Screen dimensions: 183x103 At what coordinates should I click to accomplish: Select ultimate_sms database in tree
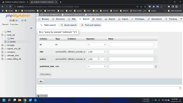(x=13, y=56)
